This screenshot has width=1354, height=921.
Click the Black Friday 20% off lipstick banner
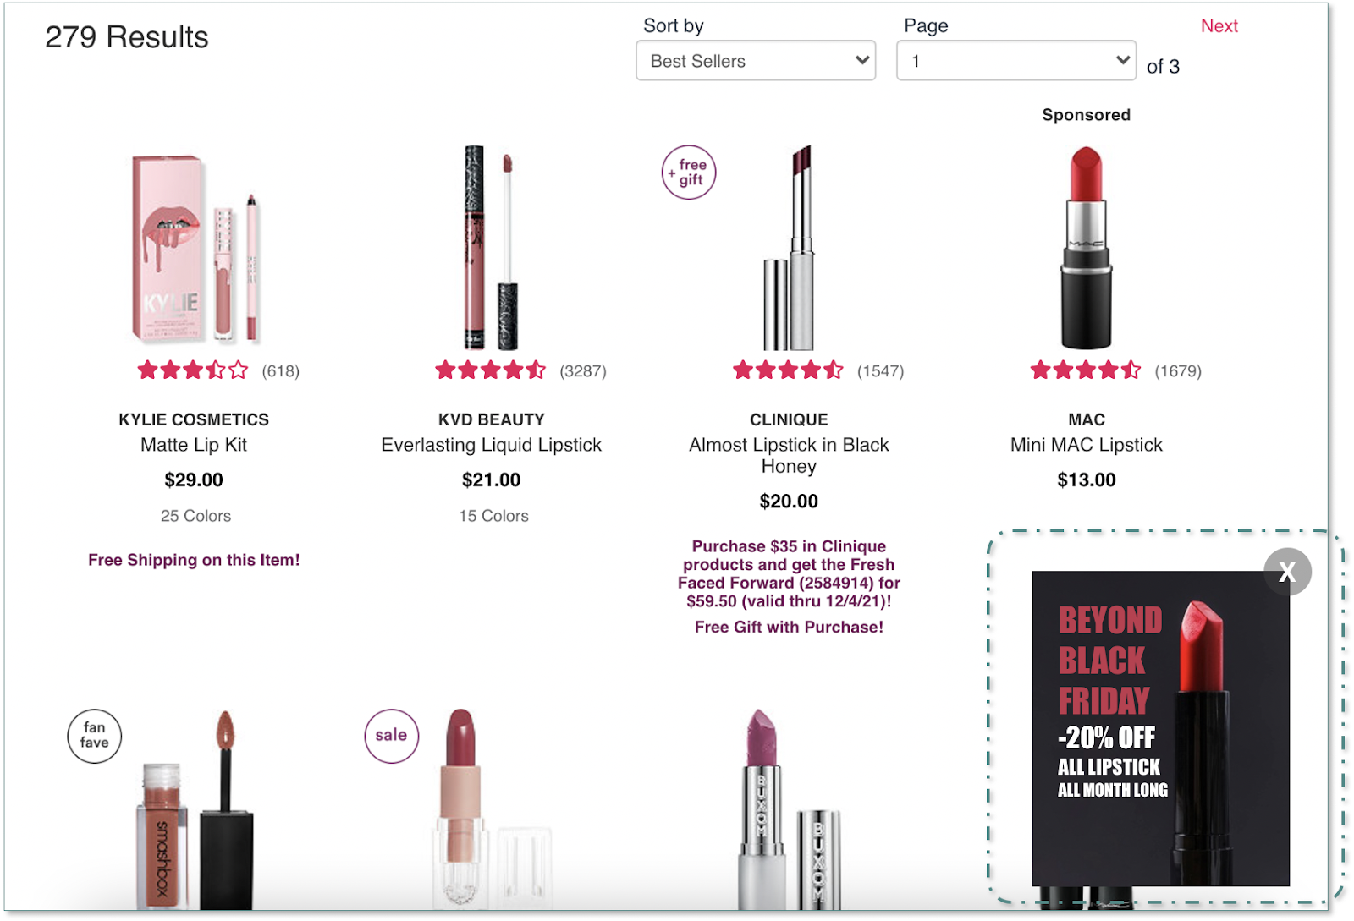pos(1160,729)
